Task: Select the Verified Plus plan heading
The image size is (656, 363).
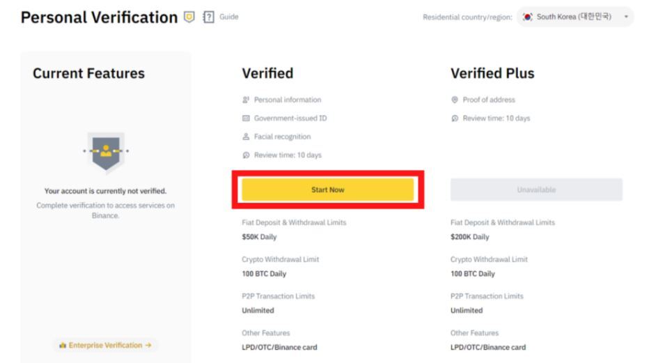Action: tap(492, 73)
